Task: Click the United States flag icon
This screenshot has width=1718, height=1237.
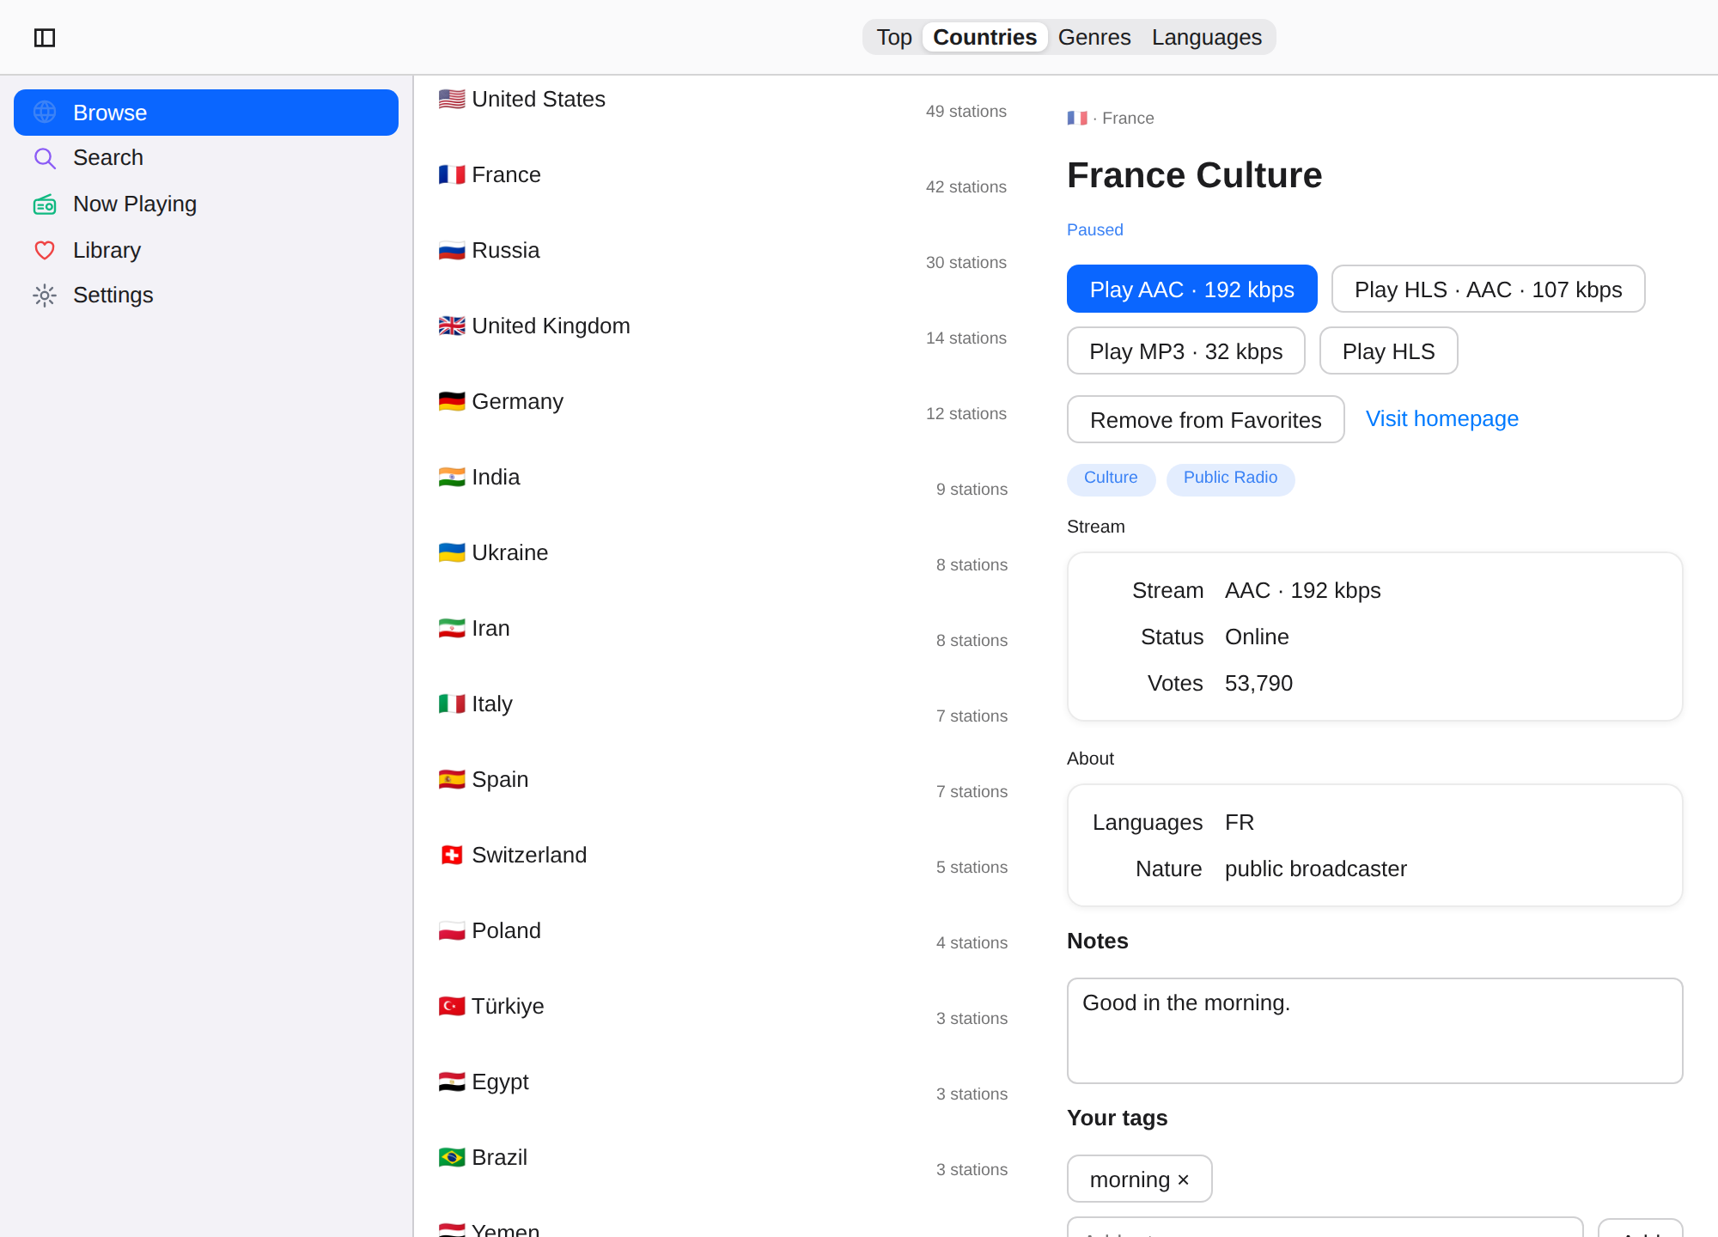Action: [452, 100]
